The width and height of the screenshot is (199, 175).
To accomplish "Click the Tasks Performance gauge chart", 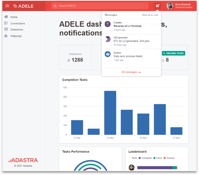I will click(x=91, y=165).
